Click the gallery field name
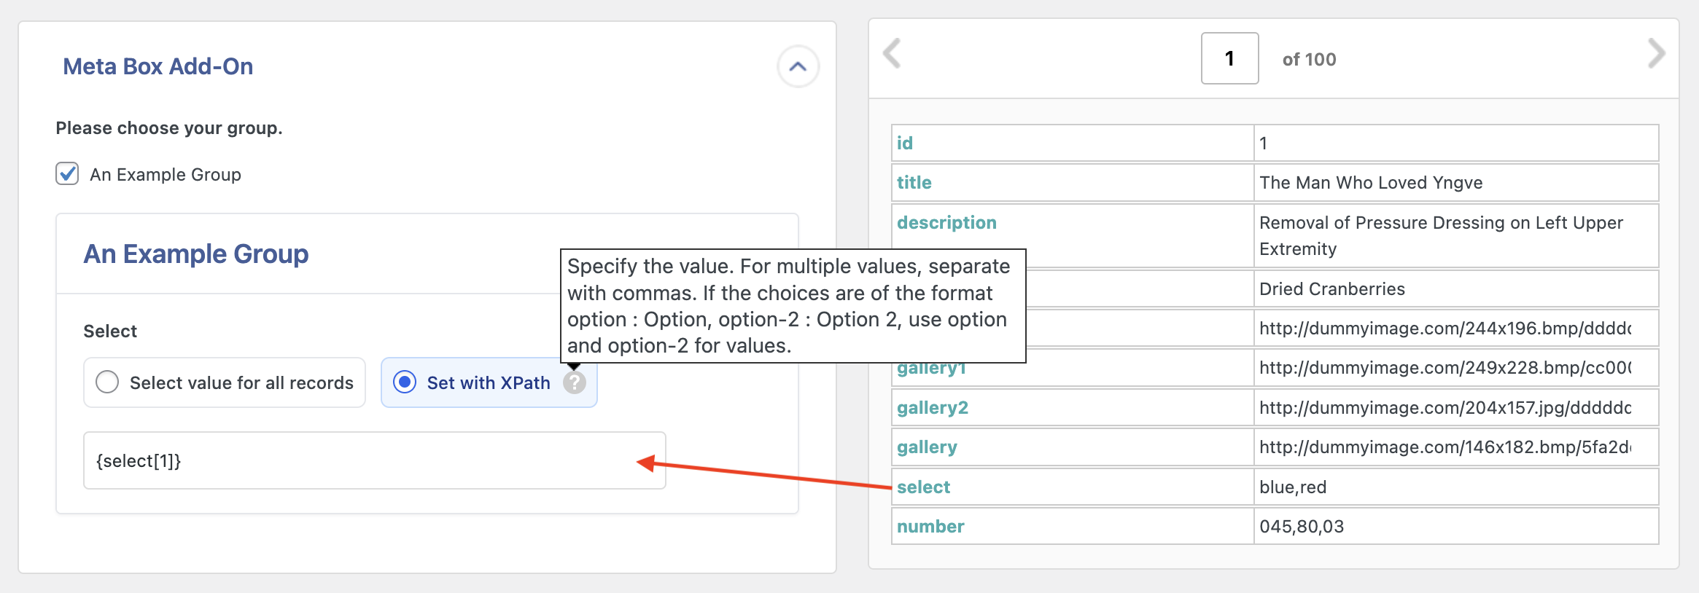The width and height of the screenshot is (1699, 593). (x=927, y=447)
